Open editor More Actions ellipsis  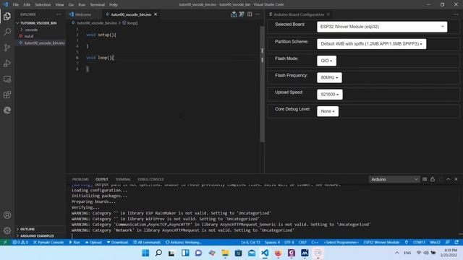(258, 14)
